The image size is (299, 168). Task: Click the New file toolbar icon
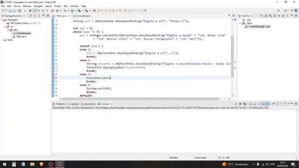tap(3, 11)
